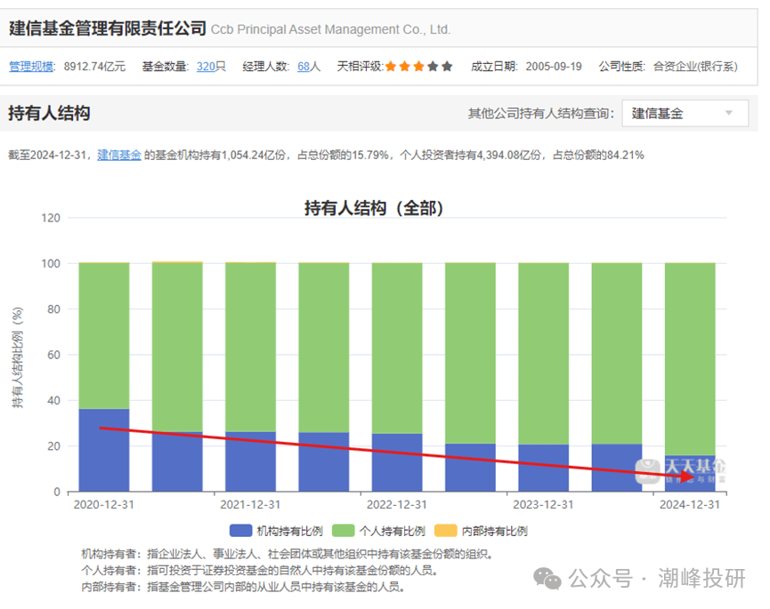The height and width of the screenshot is (609, 770).
Task: Click the 2022-12-31 axis label
Action: (x=397, y=505)
